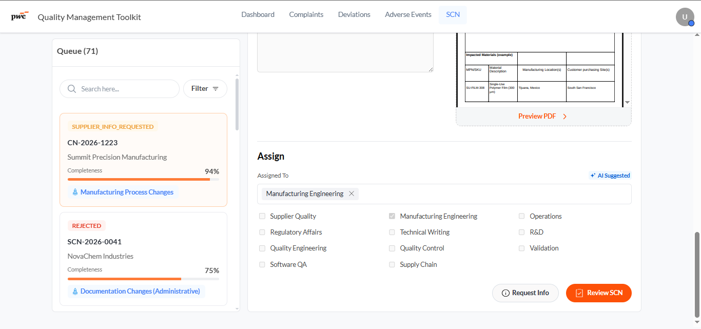Screen dimensions: 701x329
Task: Click the info icon on Request Info
Action: point(505,293)
